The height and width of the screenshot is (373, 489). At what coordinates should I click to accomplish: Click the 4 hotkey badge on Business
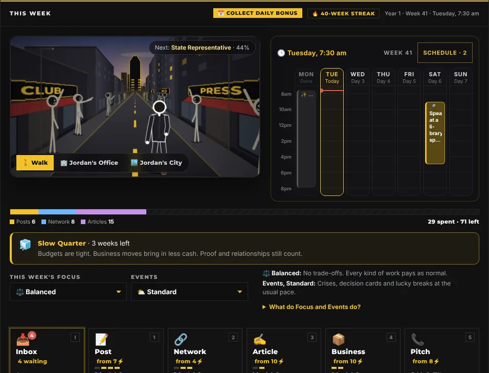click(391, 337)
